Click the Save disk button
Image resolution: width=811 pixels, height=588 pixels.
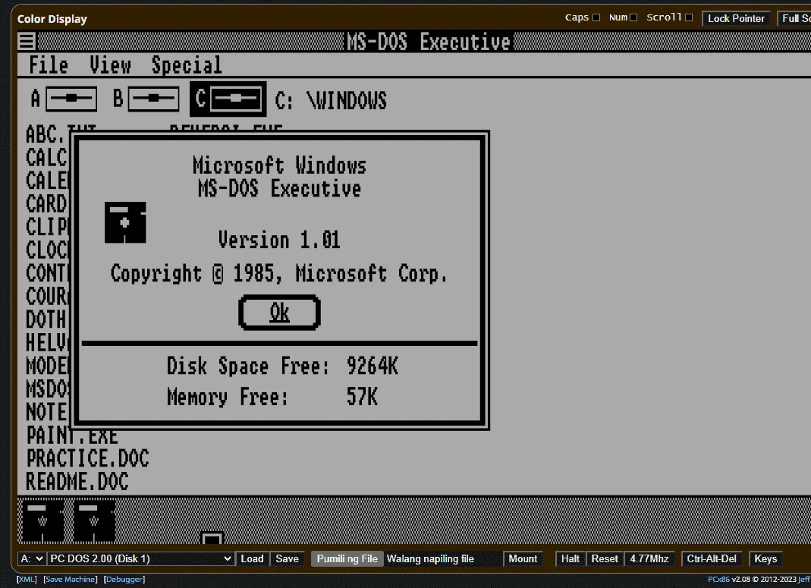point(287,558)
